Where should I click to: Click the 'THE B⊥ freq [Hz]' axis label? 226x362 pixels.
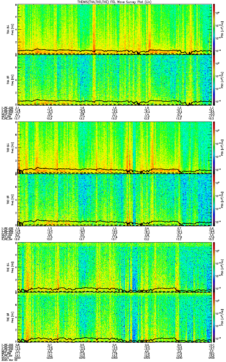[x=10, y=267]
